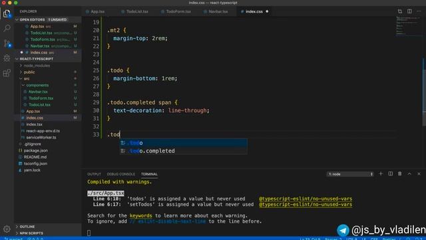Open the Run and Debug view
The image size is (426, 240).
(x=7, y=58)
